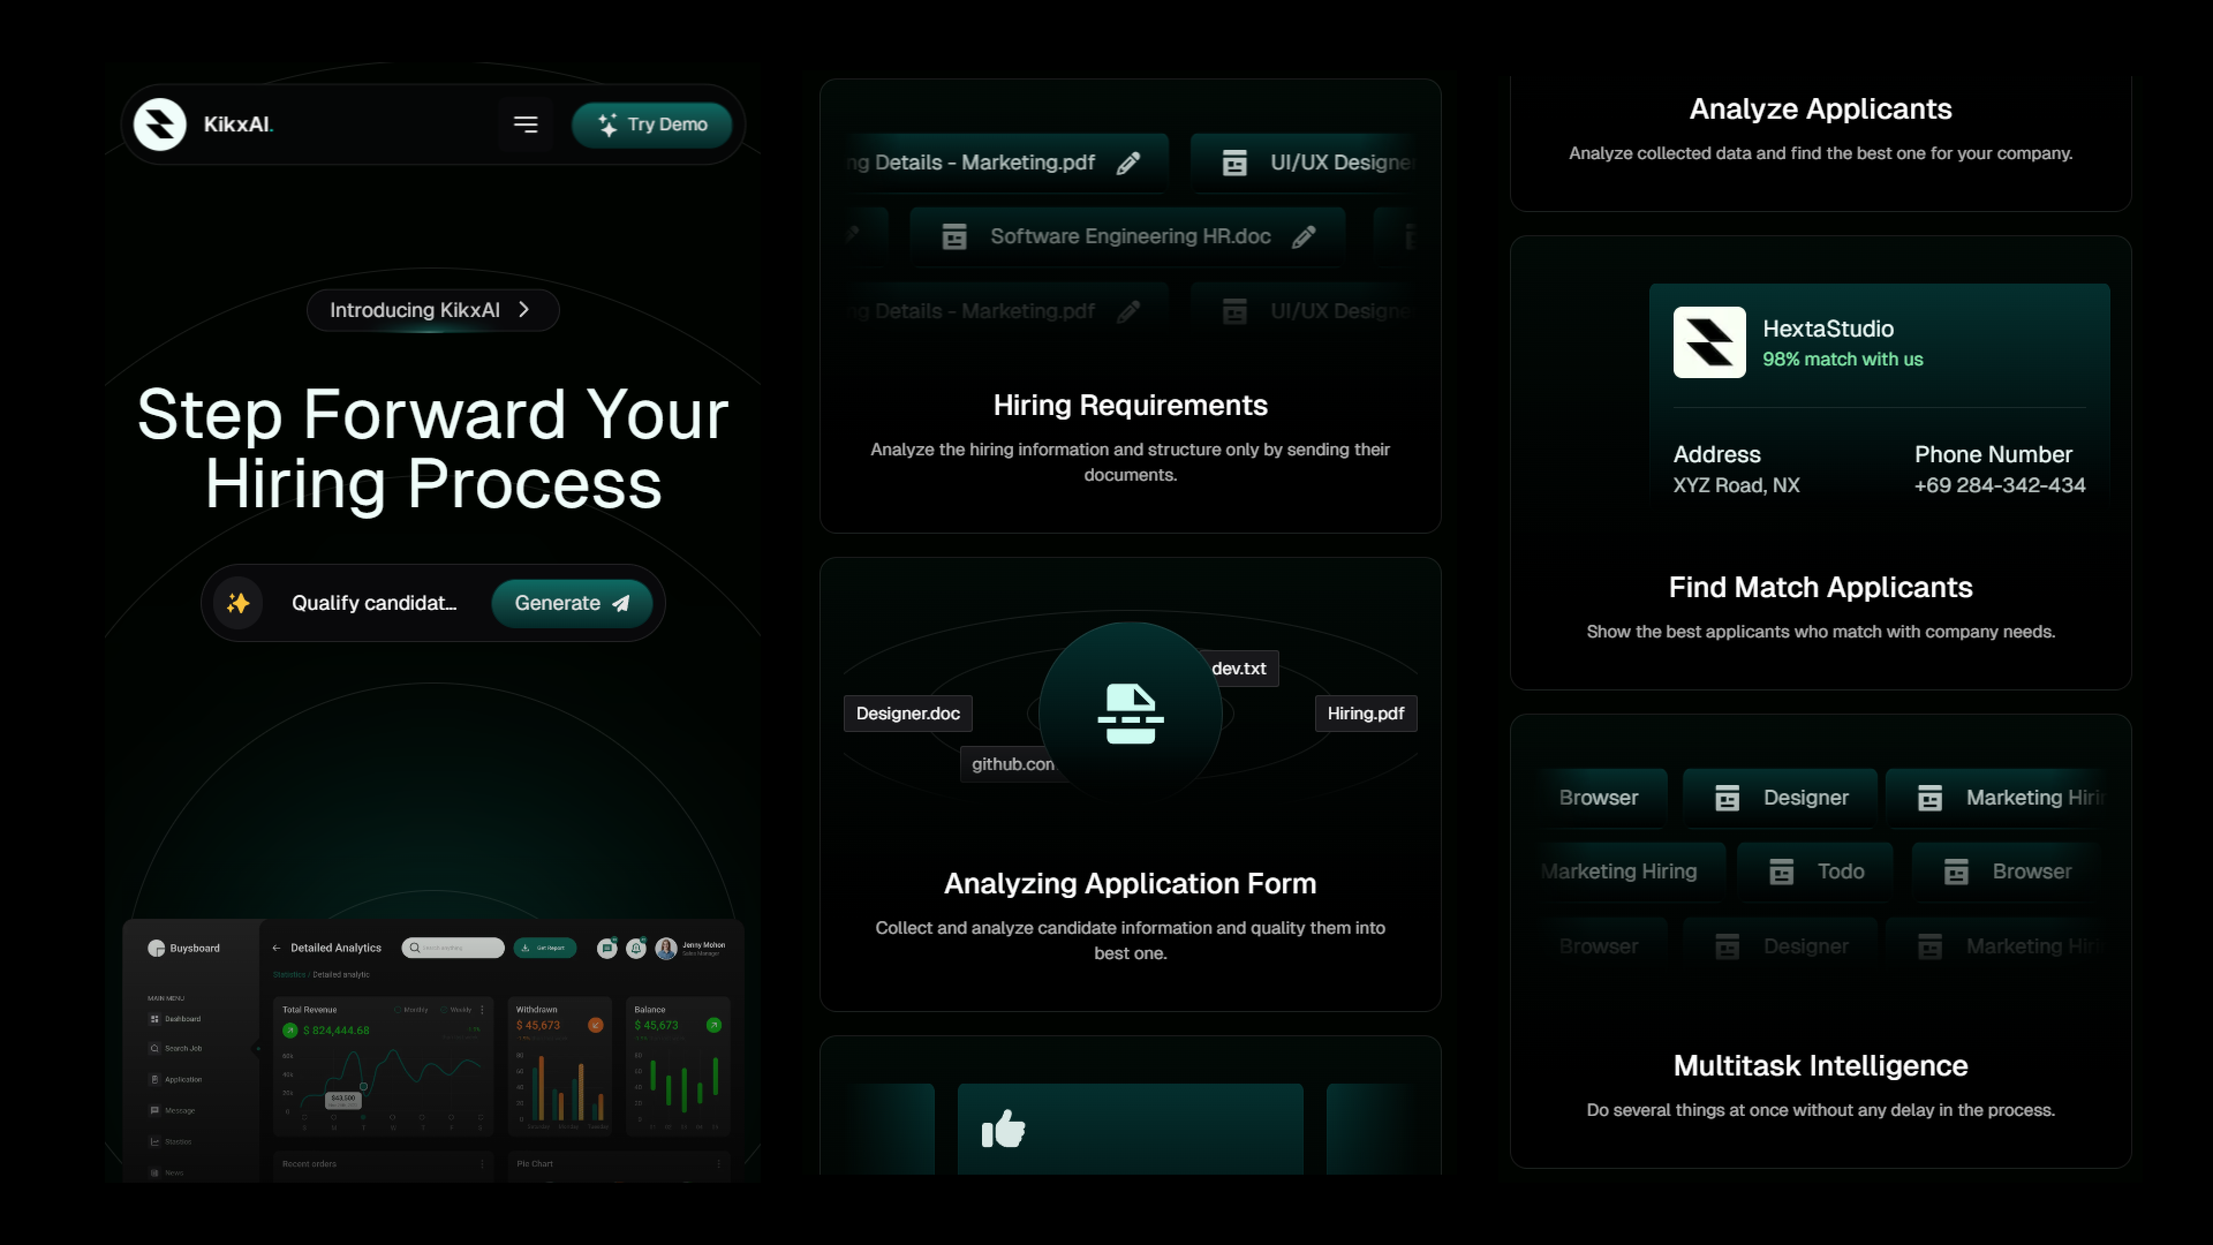
Task: Click the yellow sparkles prompt icon
Action: pos(239,603)
